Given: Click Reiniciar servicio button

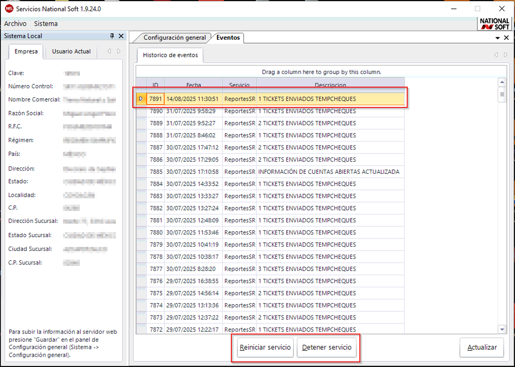Looking at the screenshot, I should (x=265, y=348).
